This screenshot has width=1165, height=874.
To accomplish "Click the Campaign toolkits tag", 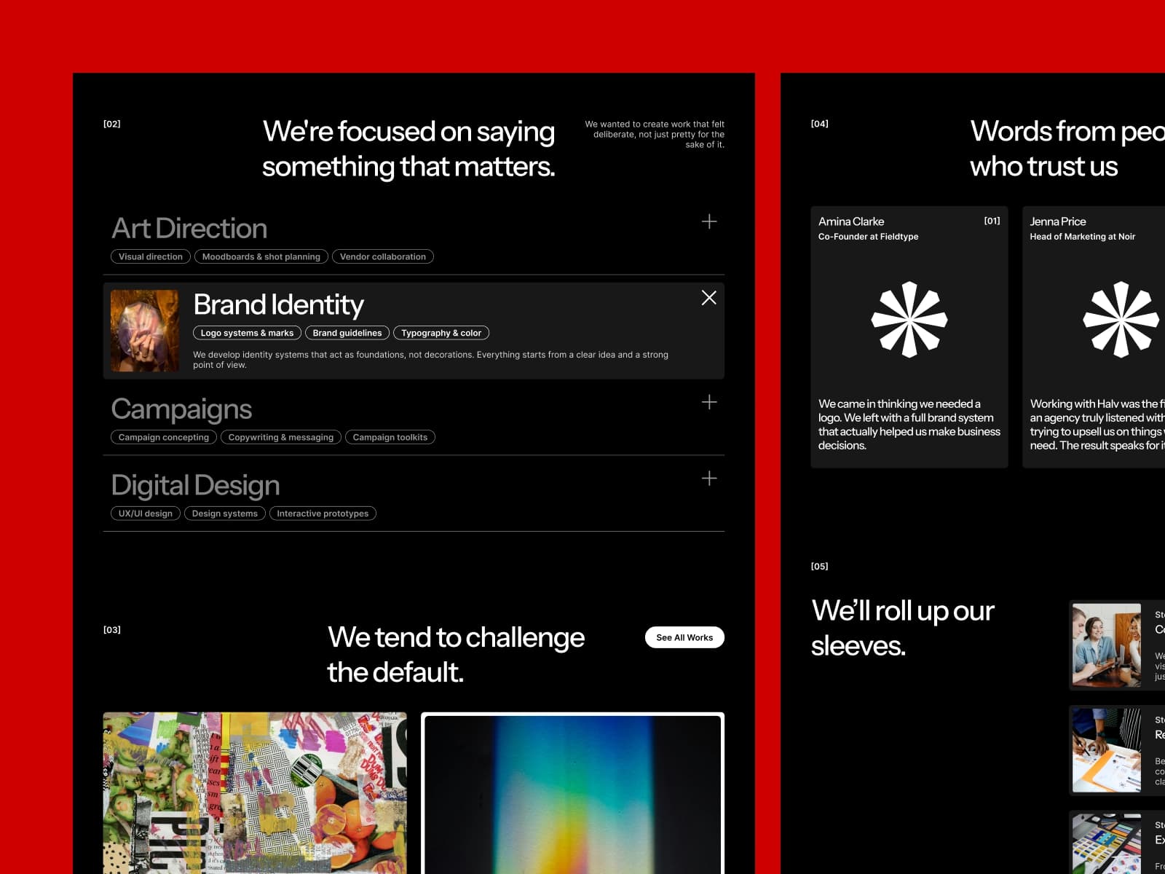I will (x=390, y=437).
